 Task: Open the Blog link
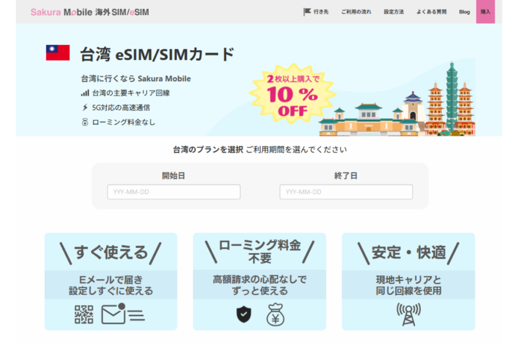(x=464, y=12)
